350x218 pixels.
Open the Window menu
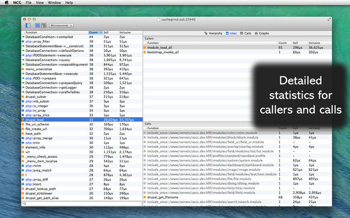[x=54, y=3]
